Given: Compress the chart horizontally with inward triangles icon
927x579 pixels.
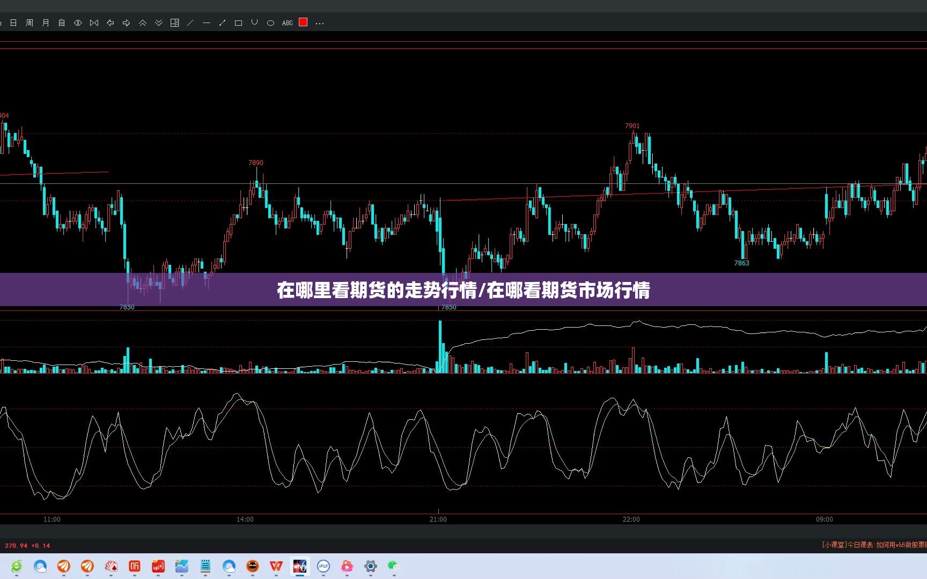Looking at the screenshot, I should 78,23.
